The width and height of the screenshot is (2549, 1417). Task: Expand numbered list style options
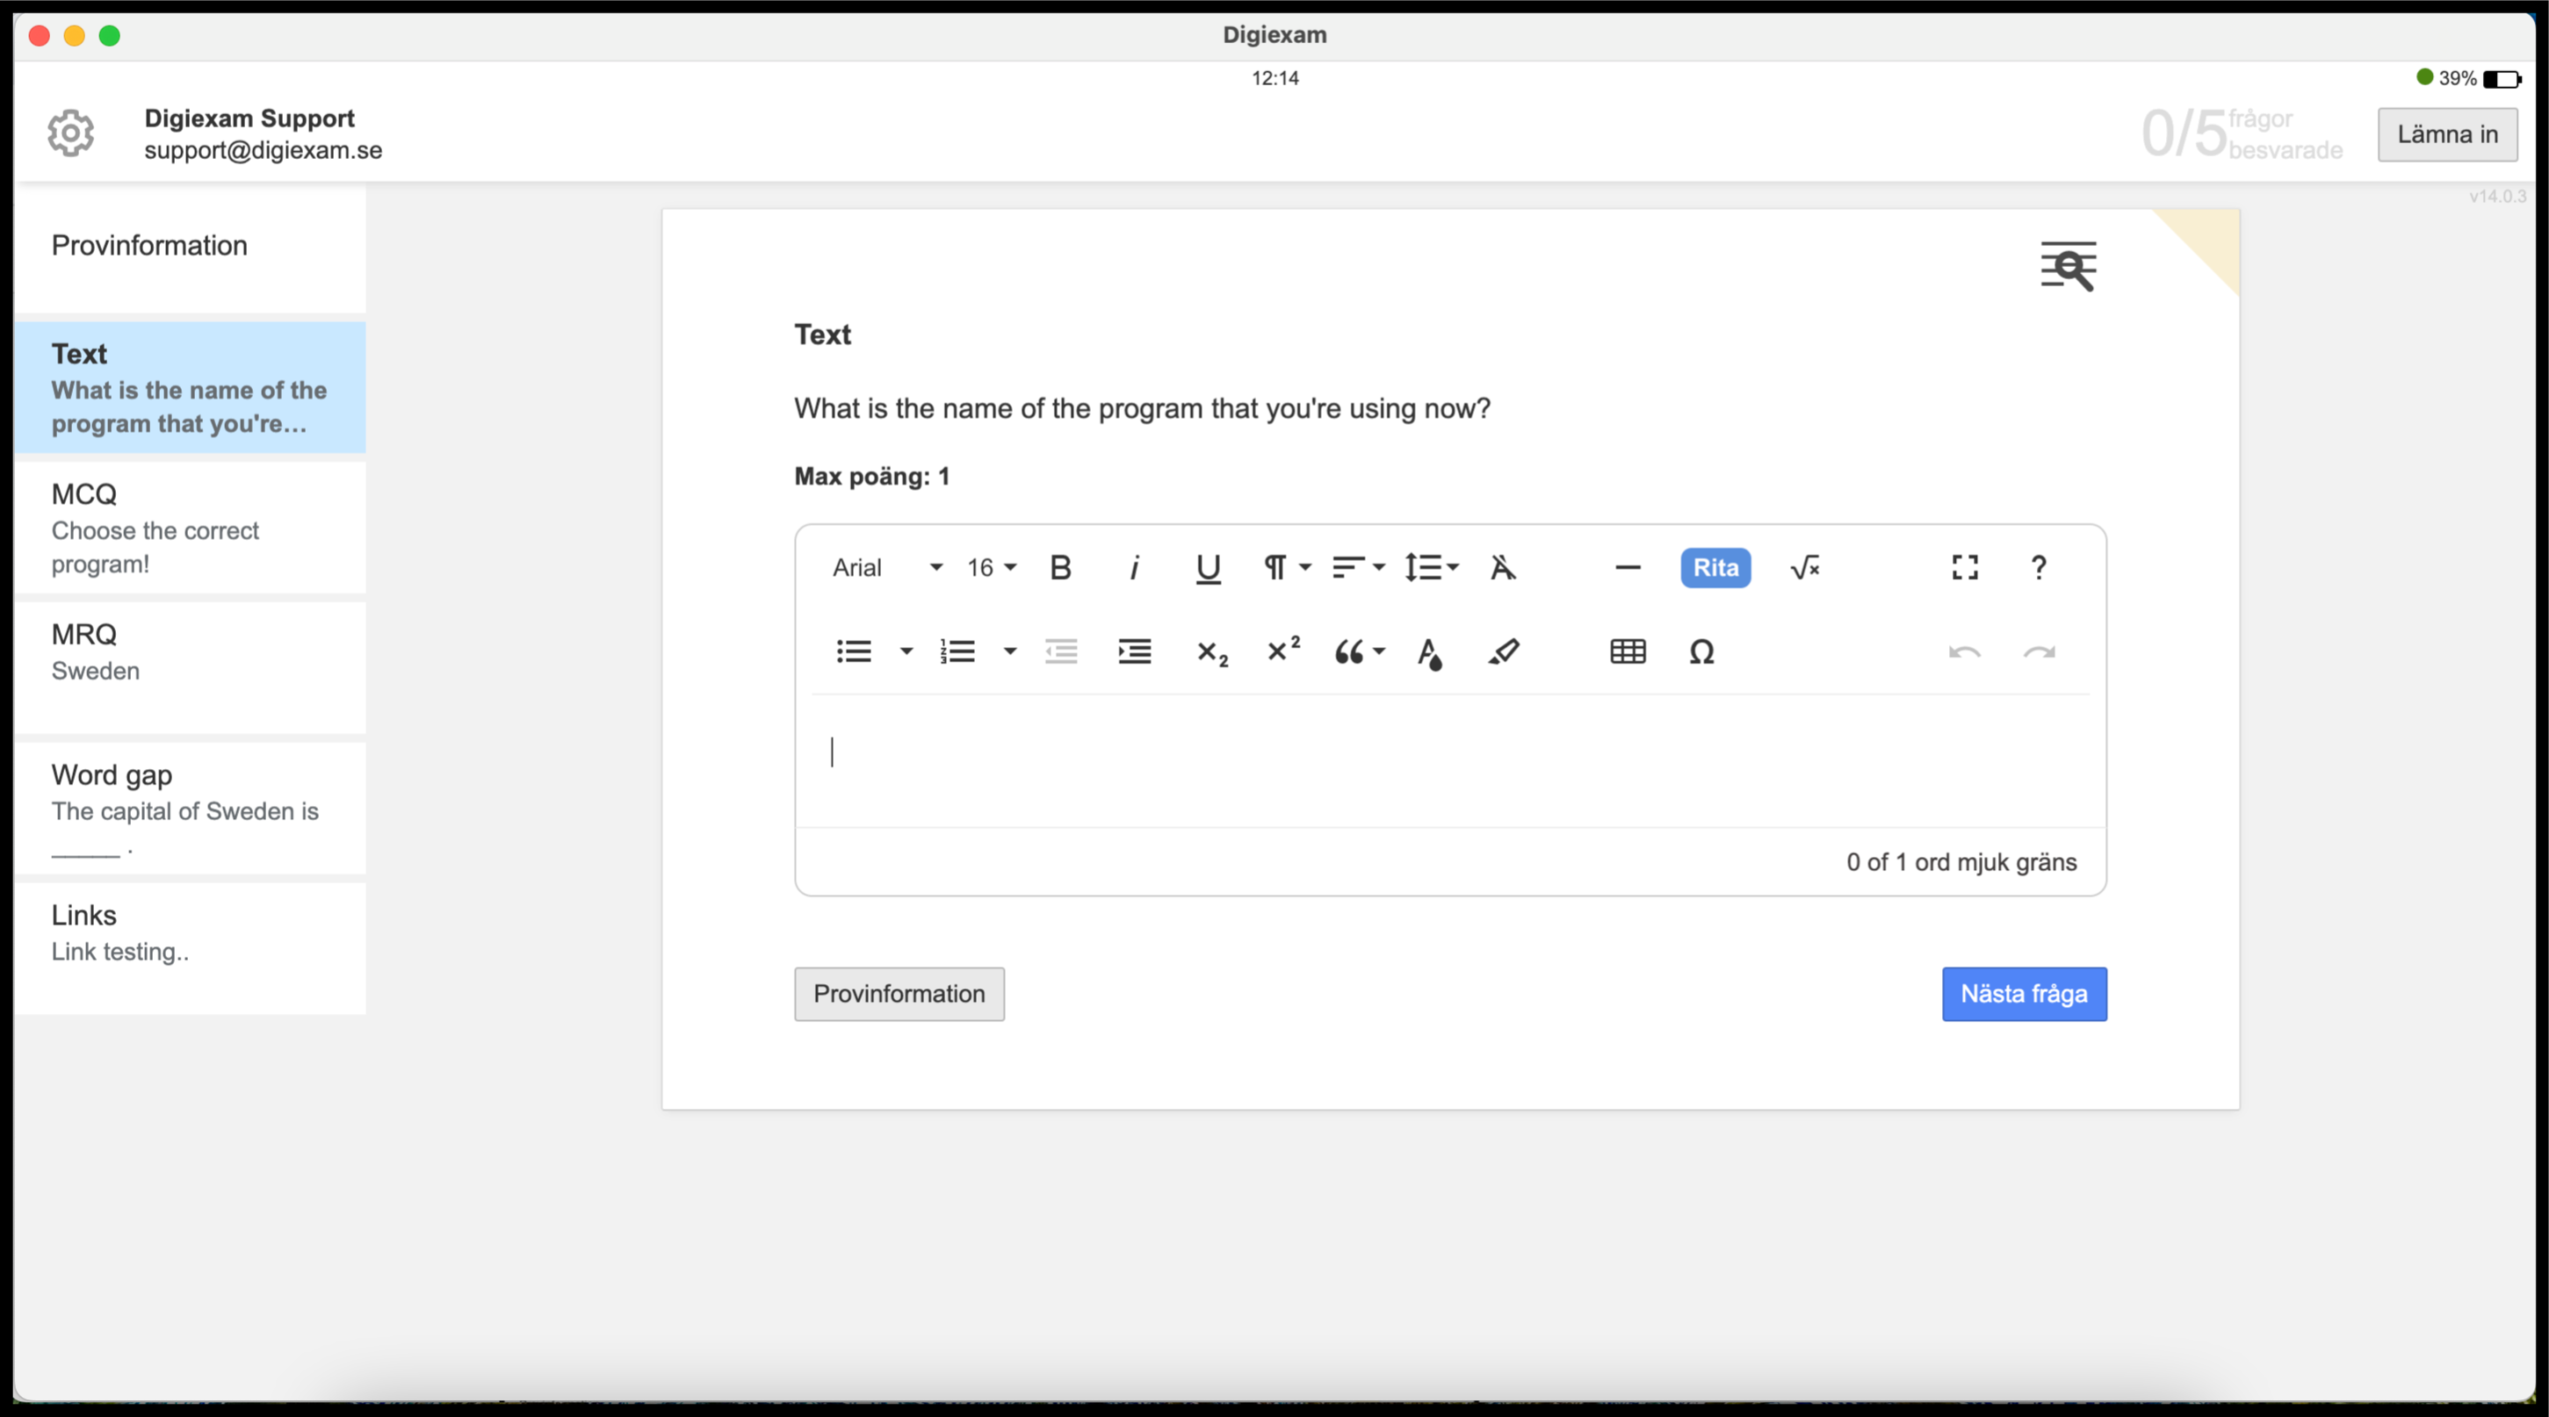click(x=1009, y=651)
